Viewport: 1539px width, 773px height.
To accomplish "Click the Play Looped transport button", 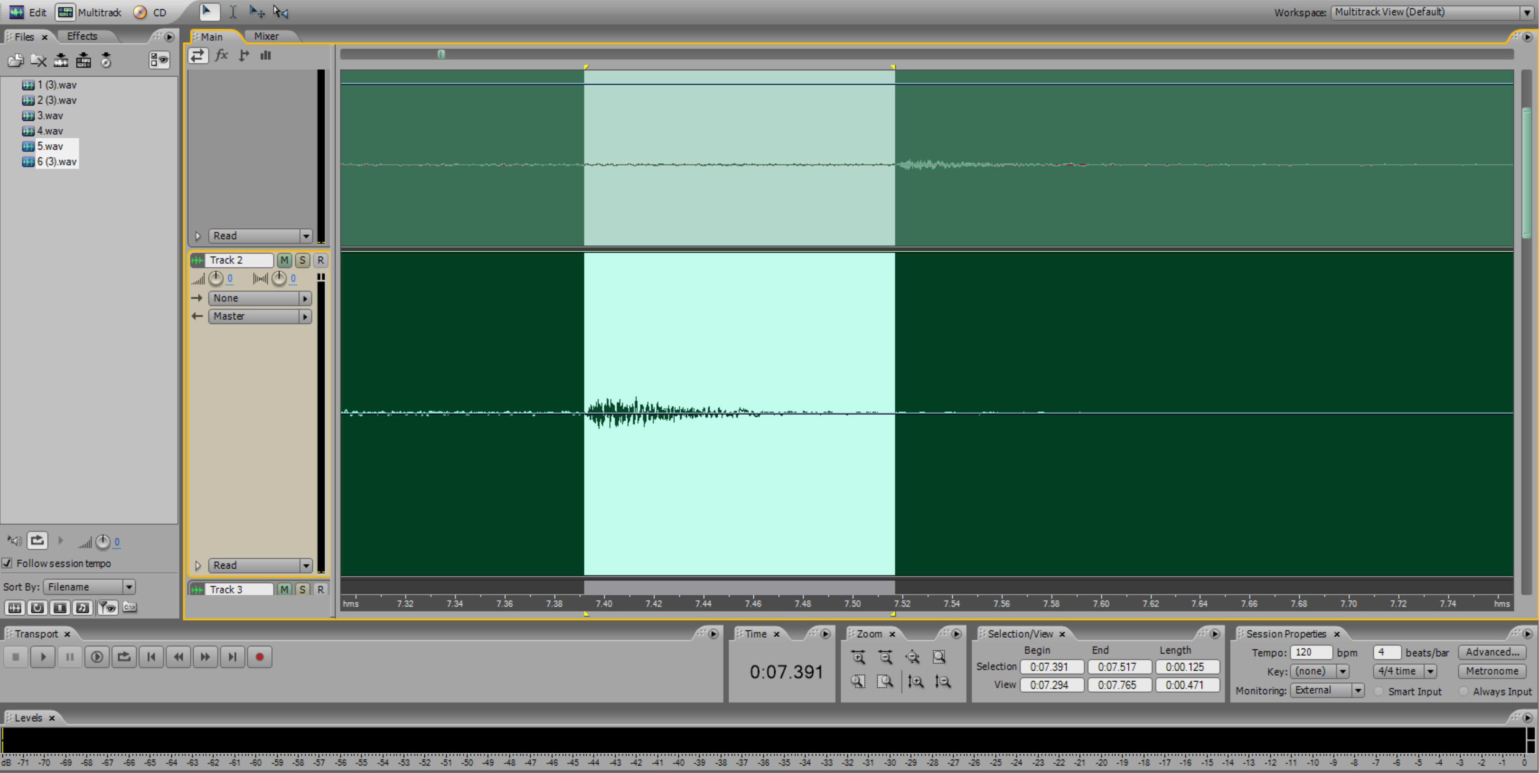I will 124,657.
